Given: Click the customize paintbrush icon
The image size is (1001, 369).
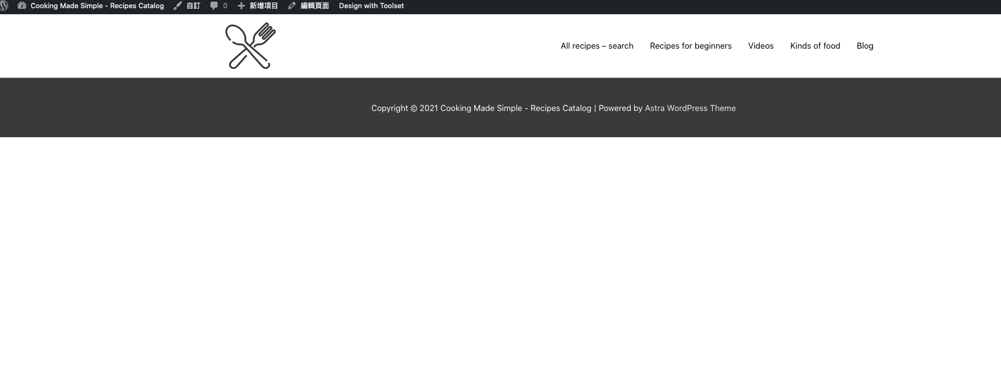Looking at the screenshot, I should (178, 6).
